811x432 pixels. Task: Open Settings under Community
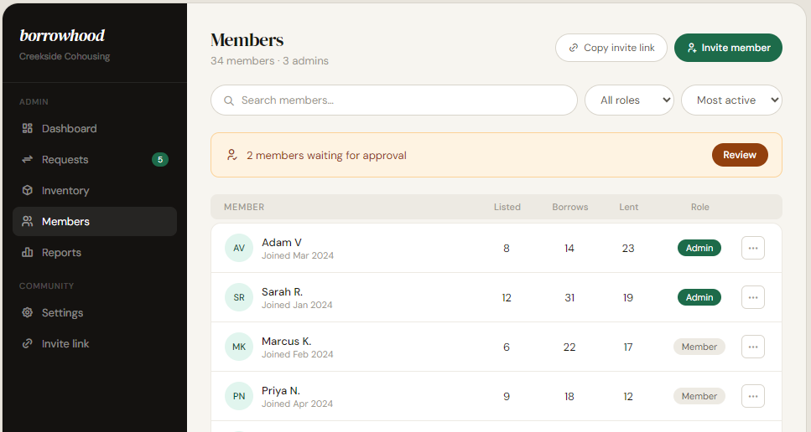95,313
